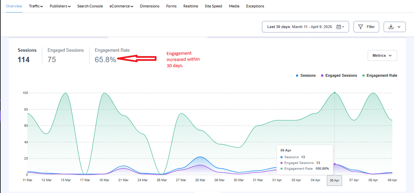This screenshot has width=414, height=193.
Task: Click the 01 Apr x-axis label
Action: click(x=277, y=180)
